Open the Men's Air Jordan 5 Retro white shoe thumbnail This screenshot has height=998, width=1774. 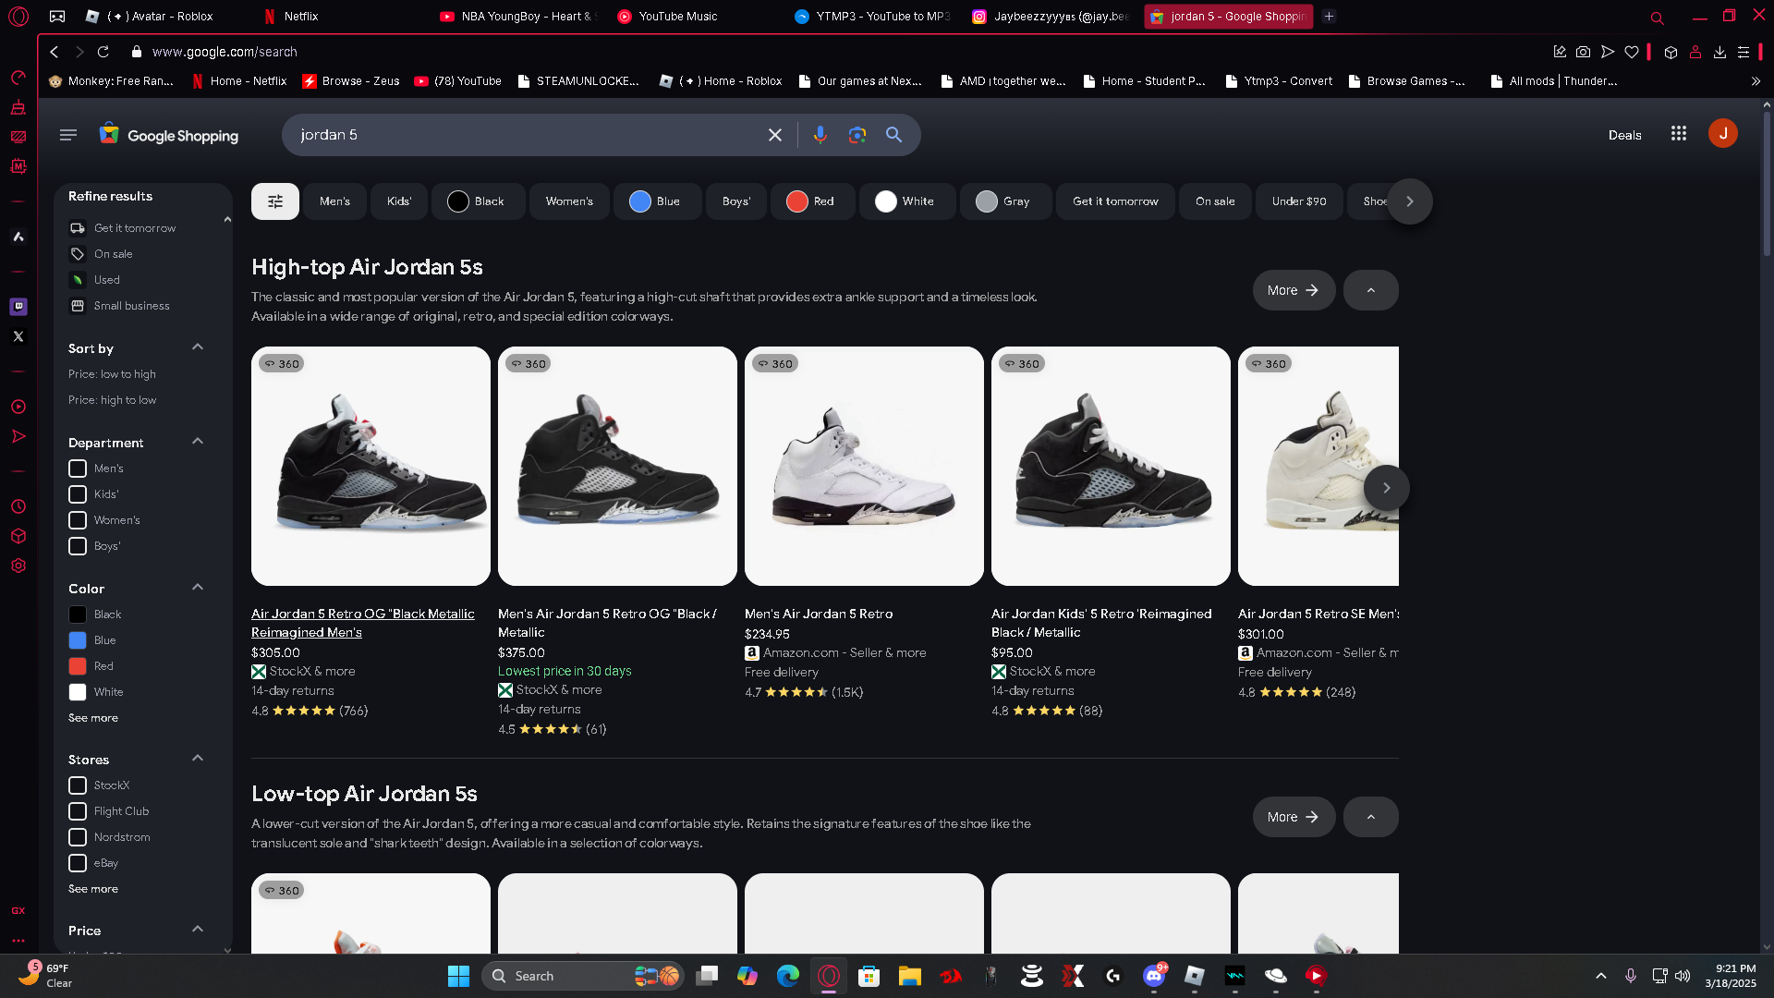(x=864, y=466)
